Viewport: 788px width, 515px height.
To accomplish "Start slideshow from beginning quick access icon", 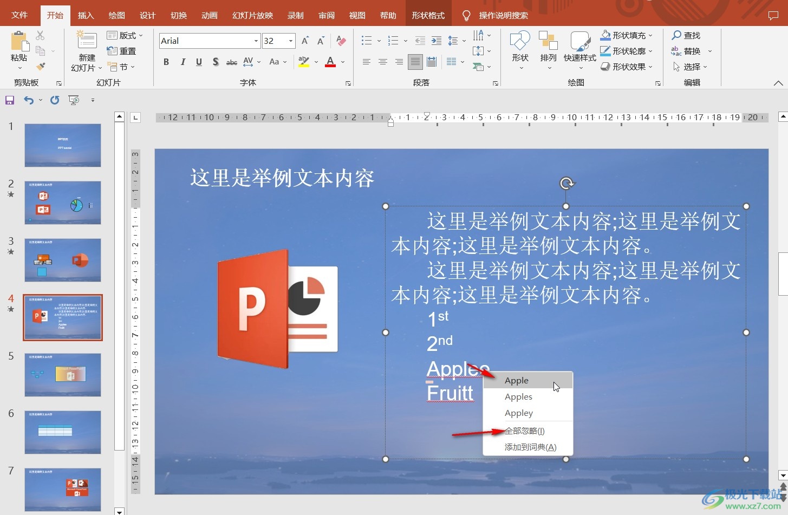I will tap(74, 100).
